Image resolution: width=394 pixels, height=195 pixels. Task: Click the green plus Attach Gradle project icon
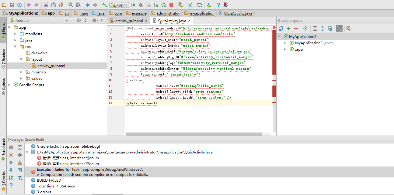pos(288,29)
